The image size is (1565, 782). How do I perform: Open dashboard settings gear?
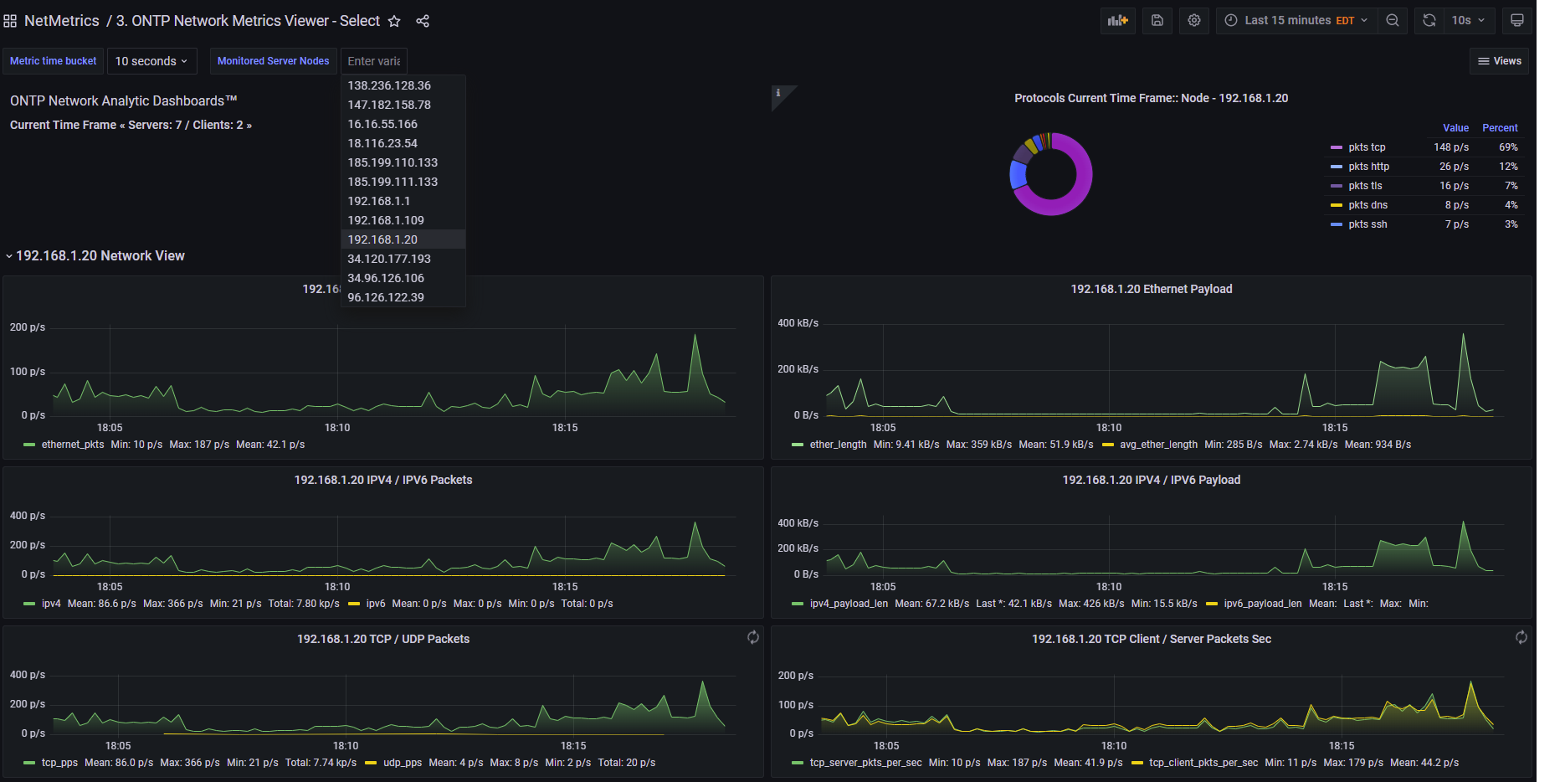(1194, 20)
